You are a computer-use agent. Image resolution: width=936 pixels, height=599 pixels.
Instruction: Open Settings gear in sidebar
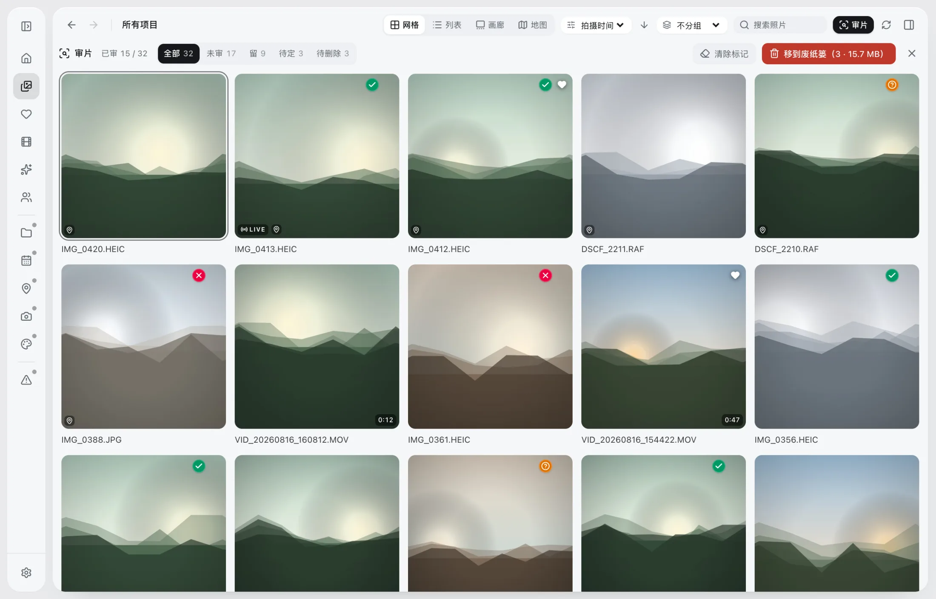click(x=26, y=573)
